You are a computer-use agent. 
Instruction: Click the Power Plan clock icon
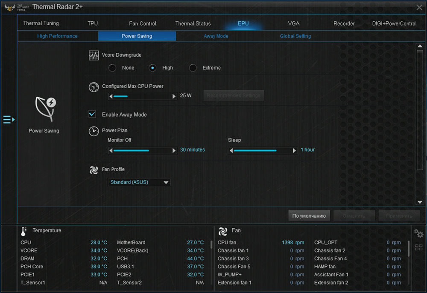pyautogui.click(x=94, y=131)
